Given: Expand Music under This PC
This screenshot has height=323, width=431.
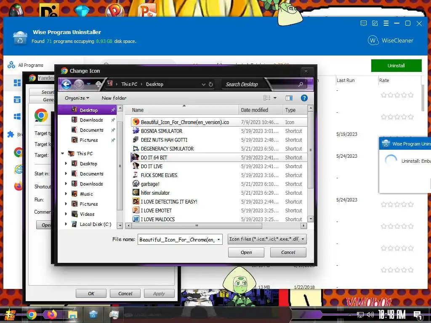Looking at the screenshot, I should [x=66, y=194].
